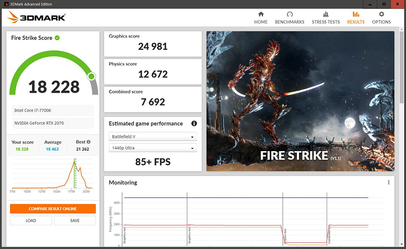This screenshot has width=406, height=249.
Task: Open the BENCHMARKS tab
Action: (290, 18)
